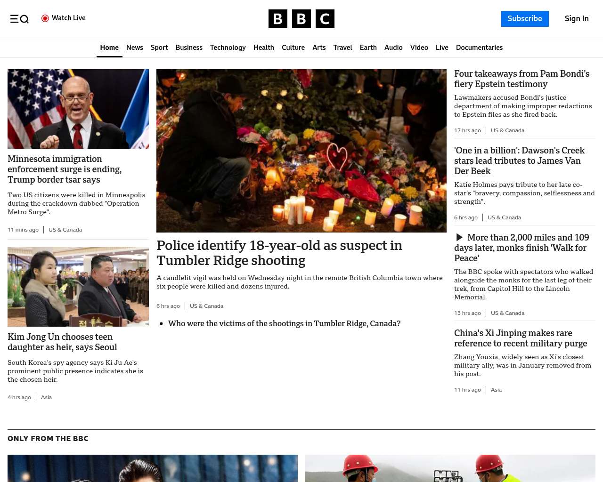Click 'Katie Holmes pays tribute' summary

[524, 193]
